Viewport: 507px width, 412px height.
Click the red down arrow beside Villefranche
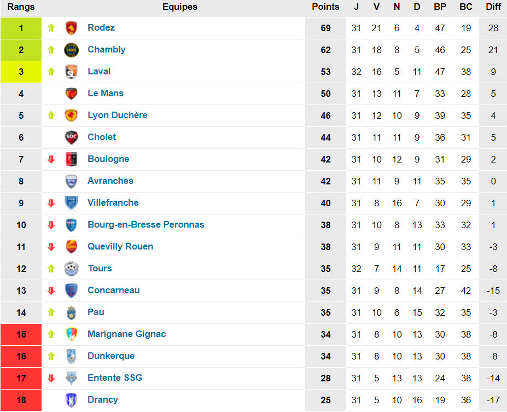51,203
